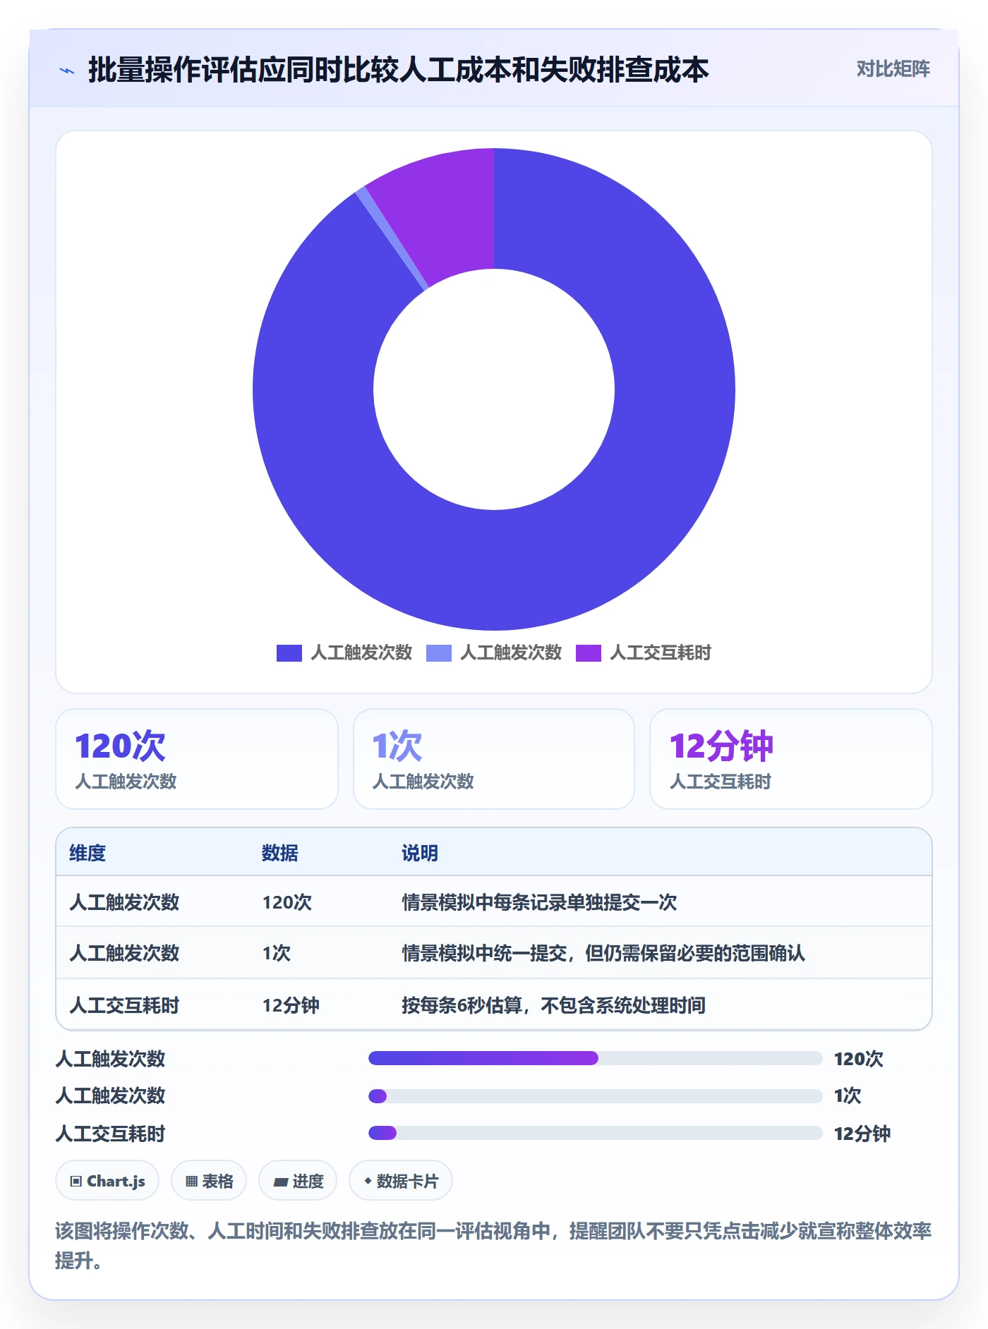The width and height of the screenshot is (988, 1329).
Task: Click the 对比矩阵 label in header
Action: point(893,68)
